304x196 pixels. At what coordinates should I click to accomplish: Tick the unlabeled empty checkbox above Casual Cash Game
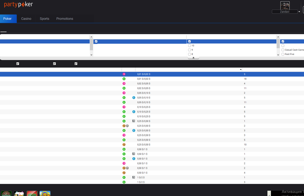click(283, 46)
